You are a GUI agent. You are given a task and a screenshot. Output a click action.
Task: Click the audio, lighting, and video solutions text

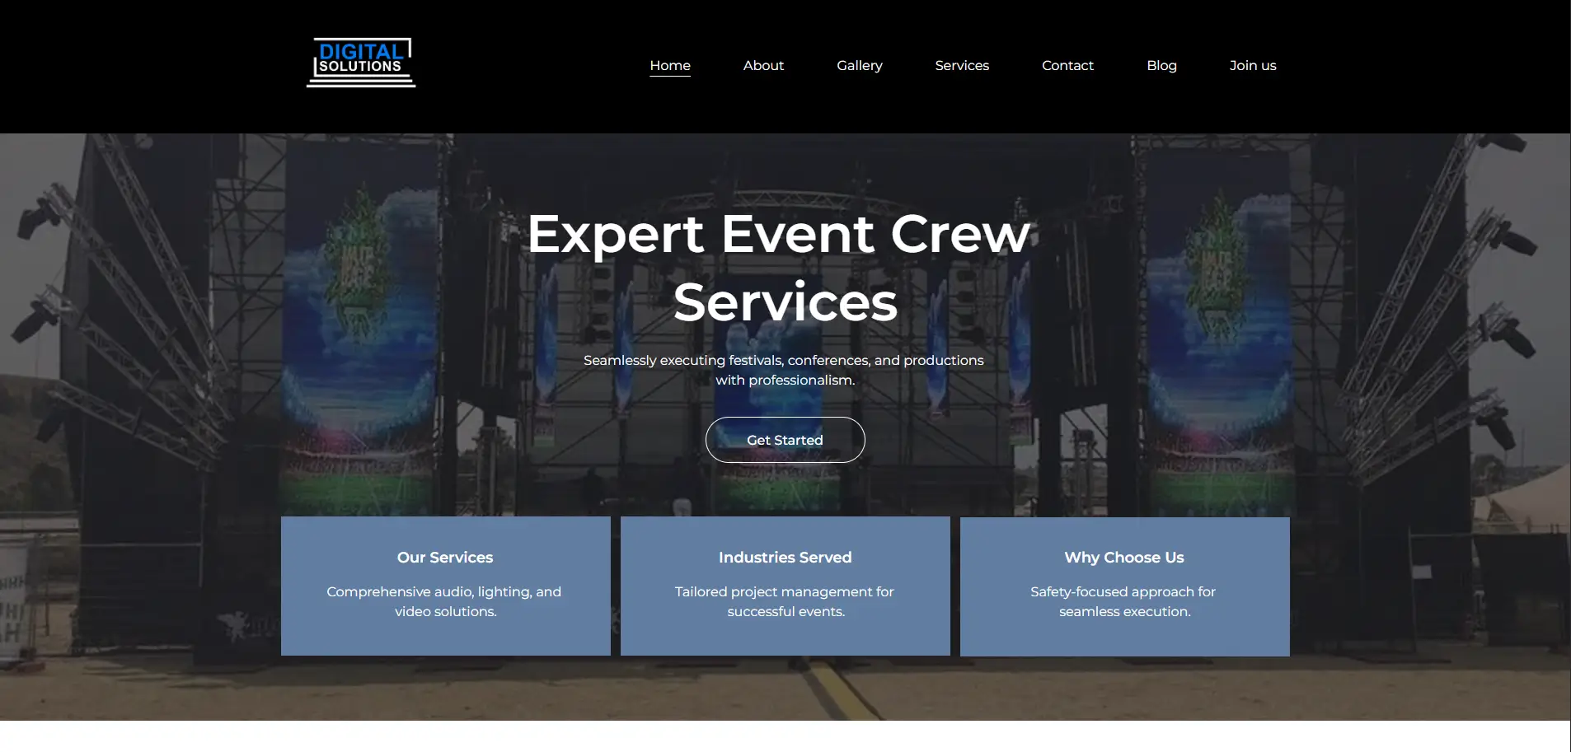[x=444, y=601]
